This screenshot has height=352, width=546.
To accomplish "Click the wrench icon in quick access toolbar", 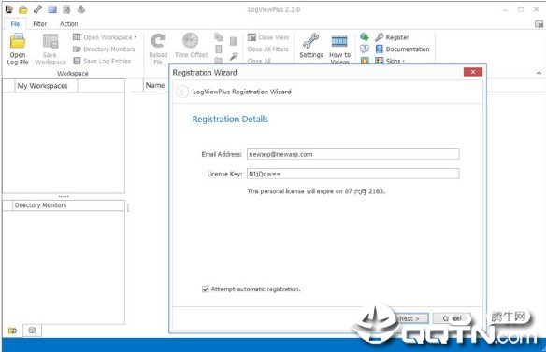I will coord(37,9).
